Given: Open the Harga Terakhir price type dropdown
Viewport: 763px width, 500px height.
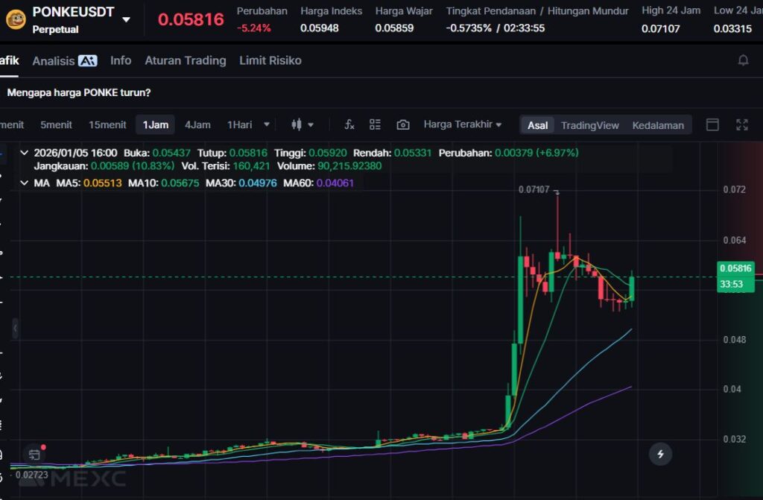Looking at the screenshot, I should pyautogui.click(x=462, y=124).
